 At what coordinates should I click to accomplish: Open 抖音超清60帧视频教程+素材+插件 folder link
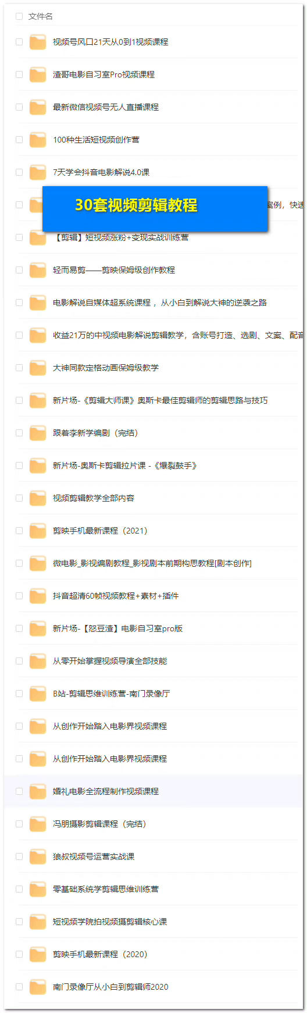[116, 596]
